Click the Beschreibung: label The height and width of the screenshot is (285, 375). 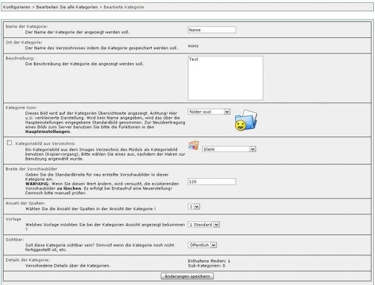(20, 58)
